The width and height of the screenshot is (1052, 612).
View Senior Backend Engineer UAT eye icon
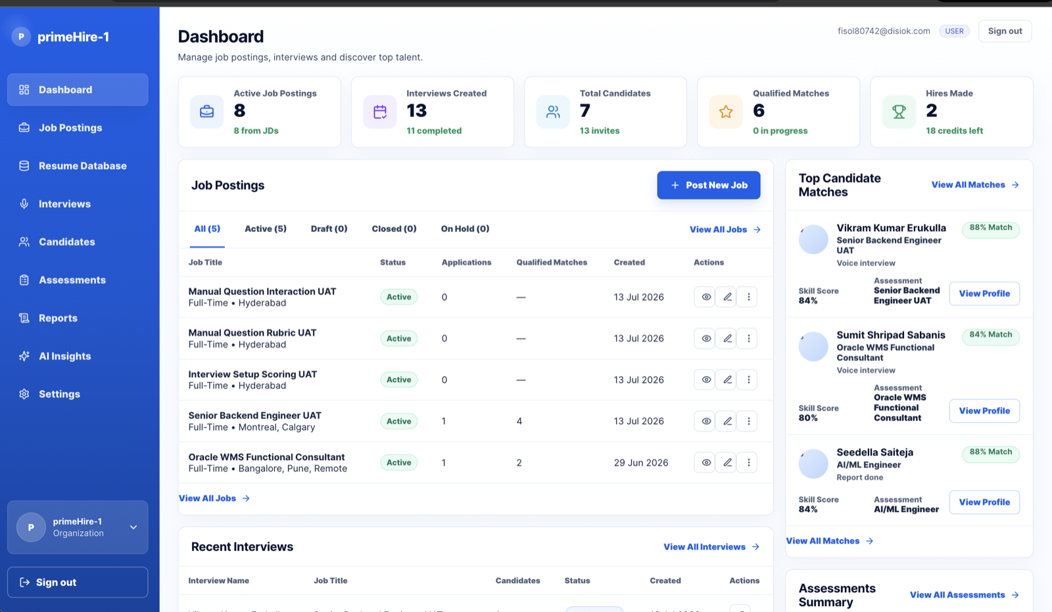(x=705, y=421)
